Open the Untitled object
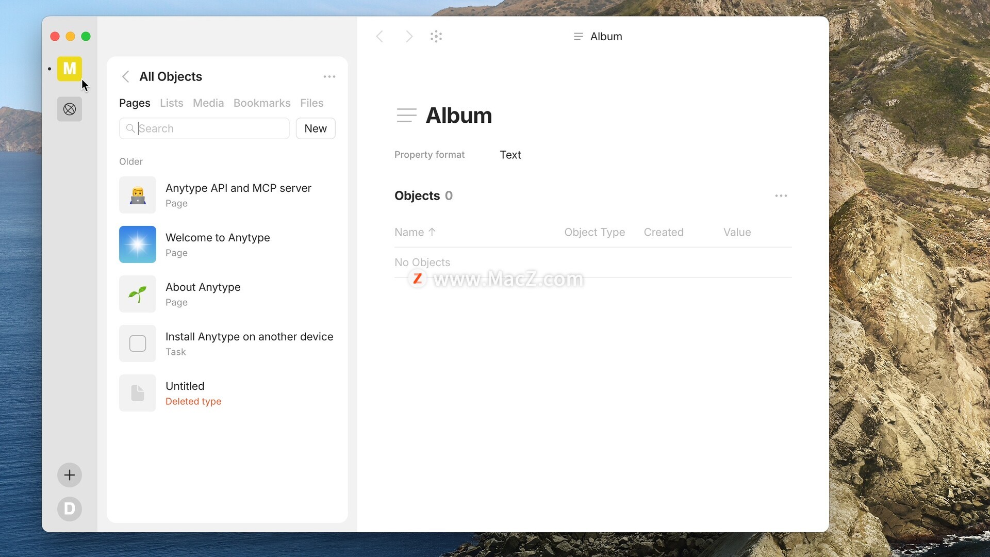This screenshot has height=557, width=990. (x=227, y=393)
